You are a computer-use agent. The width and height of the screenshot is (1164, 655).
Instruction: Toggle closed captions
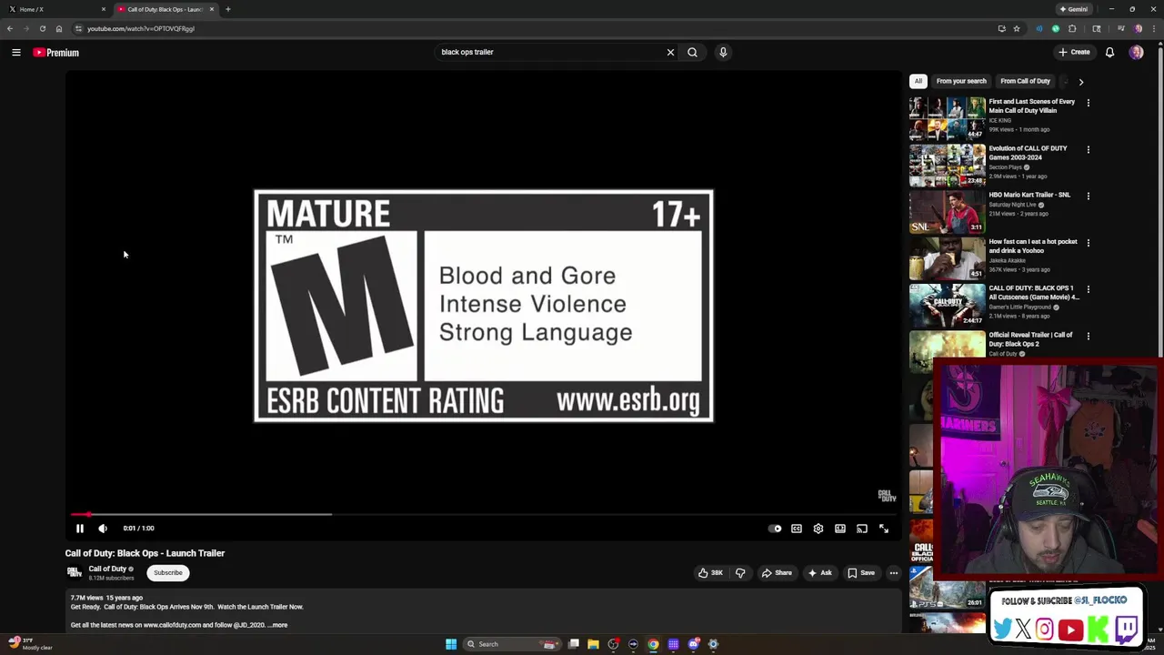[x=797, y=529]
